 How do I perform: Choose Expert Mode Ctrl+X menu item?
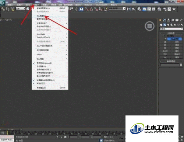tap(50, 88)
